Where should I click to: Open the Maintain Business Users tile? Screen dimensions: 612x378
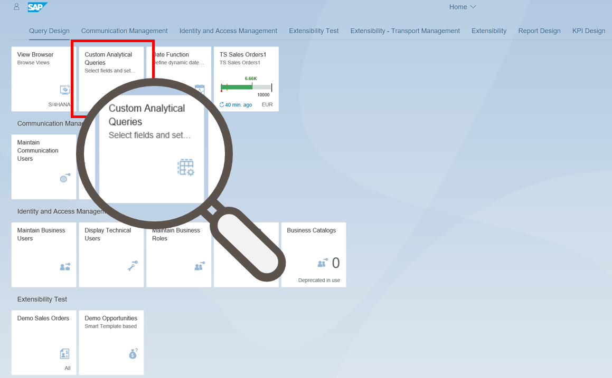tap(44, 255)
